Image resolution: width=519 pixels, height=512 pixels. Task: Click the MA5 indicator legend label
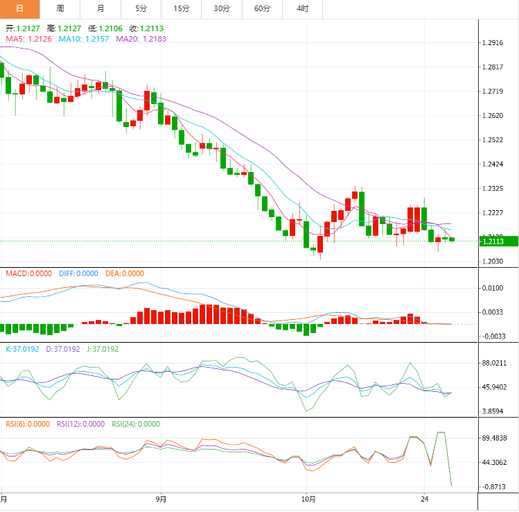coord(28,40)
